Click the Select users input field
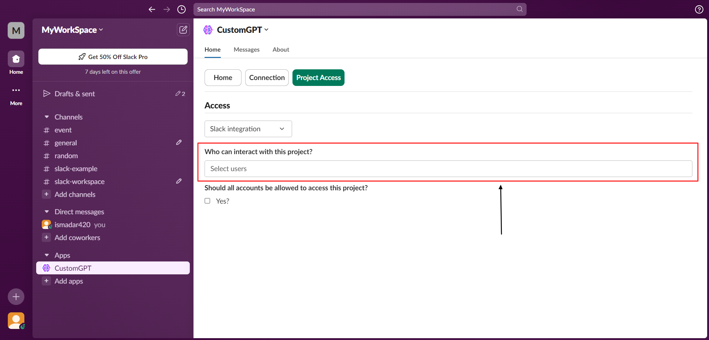709x340 pixels. coord(448,169)
